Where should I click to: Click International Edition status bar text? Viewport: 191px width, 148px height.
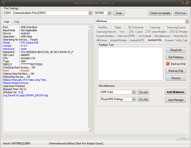[76, 143]
